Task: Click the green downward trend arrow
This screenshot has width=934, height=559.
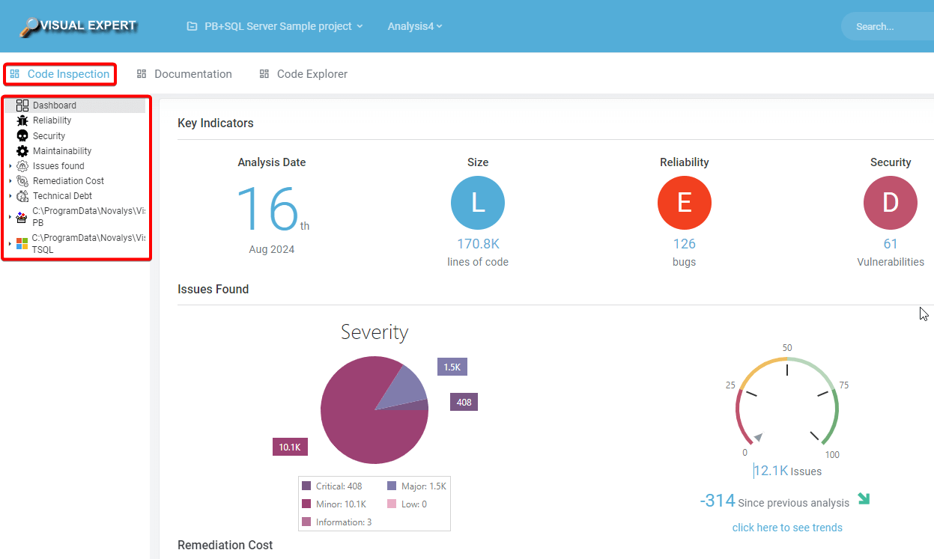Action: point(864,498)
